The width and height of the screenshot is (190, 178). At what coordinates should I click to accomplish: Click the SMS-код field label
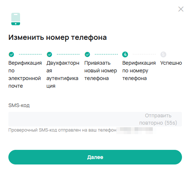(19, 105)
